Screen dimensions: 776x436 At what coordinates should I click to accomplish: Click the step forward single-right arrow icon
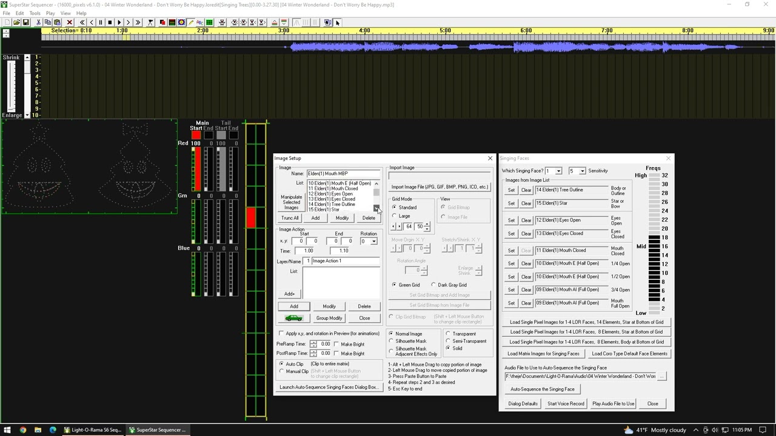click(128, 22)
